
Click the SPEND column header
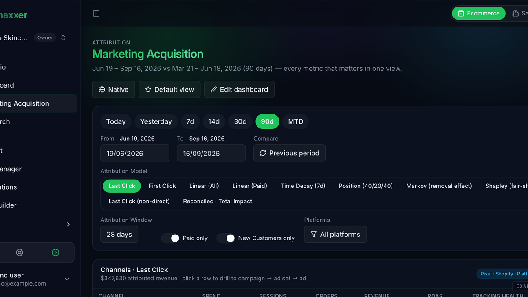tap(211, 295)
